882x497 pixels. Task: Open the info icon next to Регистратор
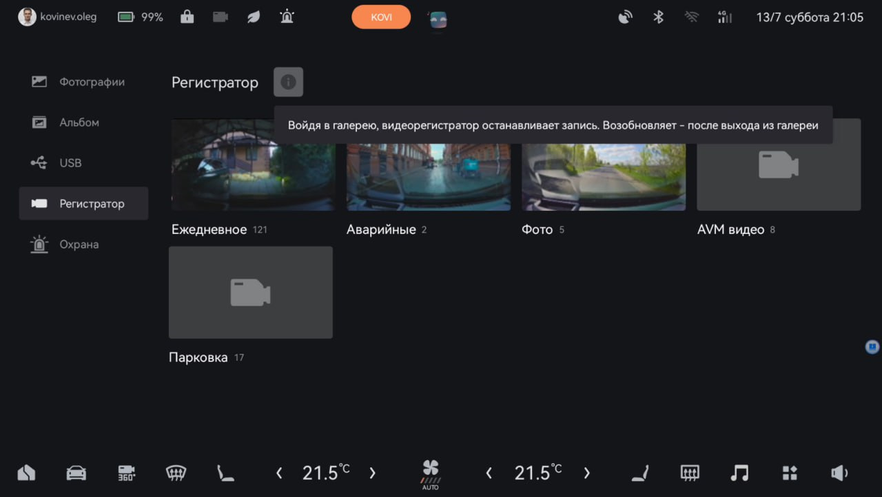tap(288, 83)
